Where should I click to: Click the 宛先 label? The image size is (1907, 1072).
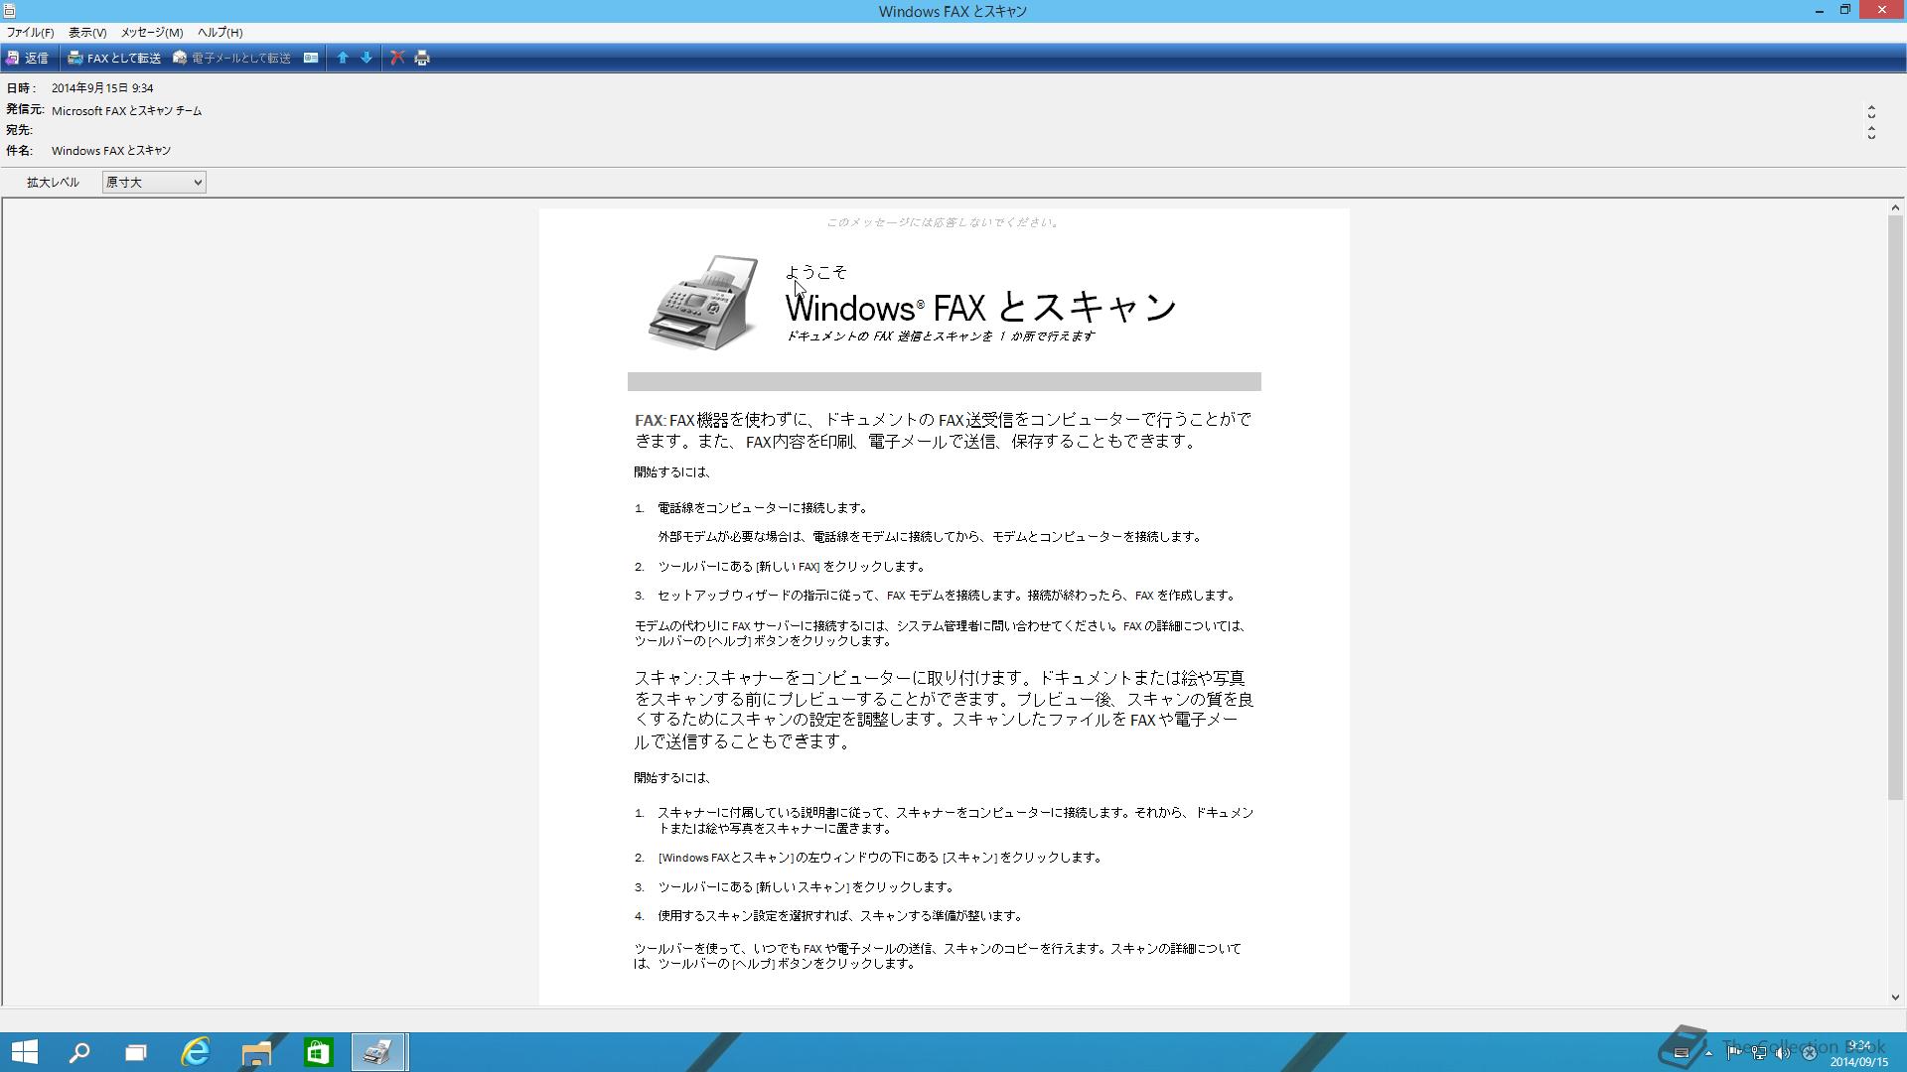click(x=19, y=130)
